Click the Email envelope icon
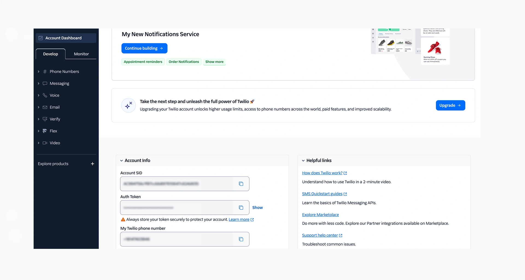Viewport: 525px width, 280px height. [45, 107]
